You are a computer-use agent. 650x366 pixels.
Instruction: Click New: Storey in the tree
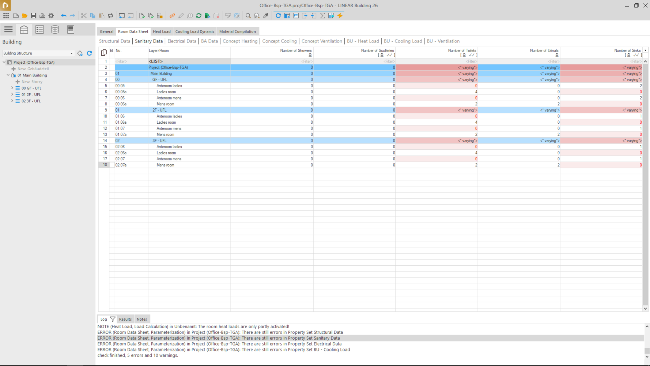click(32, 82)
